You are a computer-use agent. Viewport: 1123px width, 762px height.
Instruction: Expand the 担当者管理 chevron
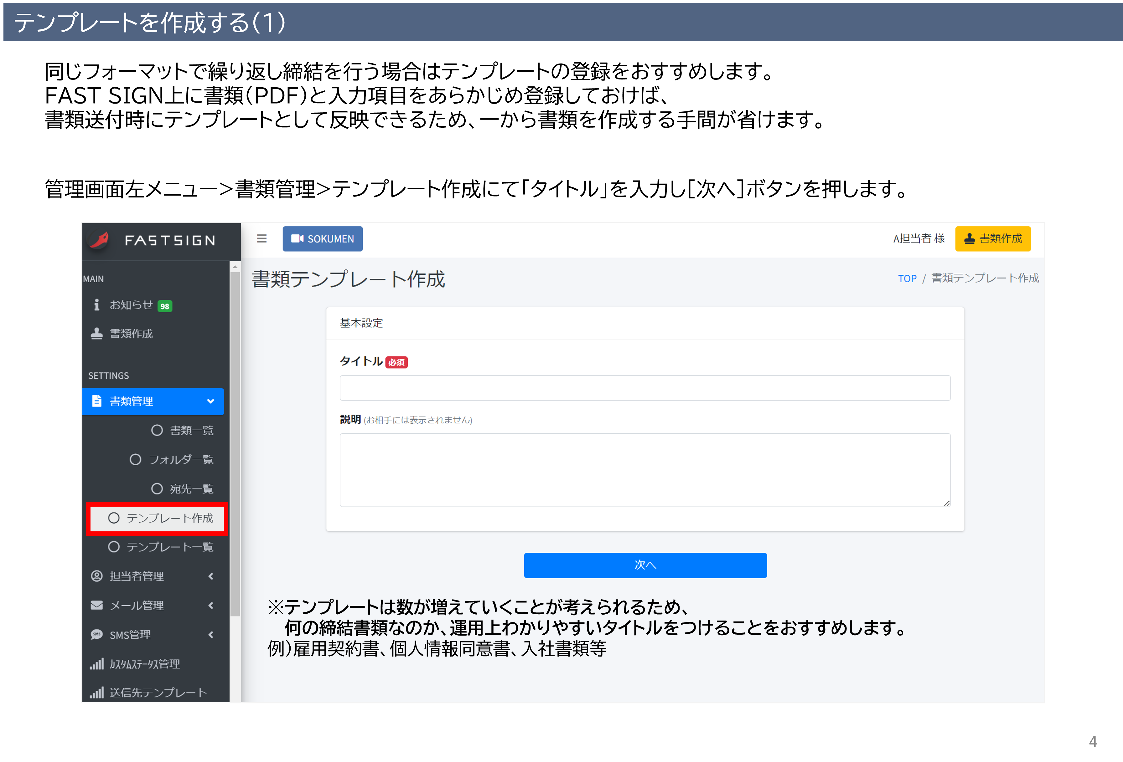point(211,576)
